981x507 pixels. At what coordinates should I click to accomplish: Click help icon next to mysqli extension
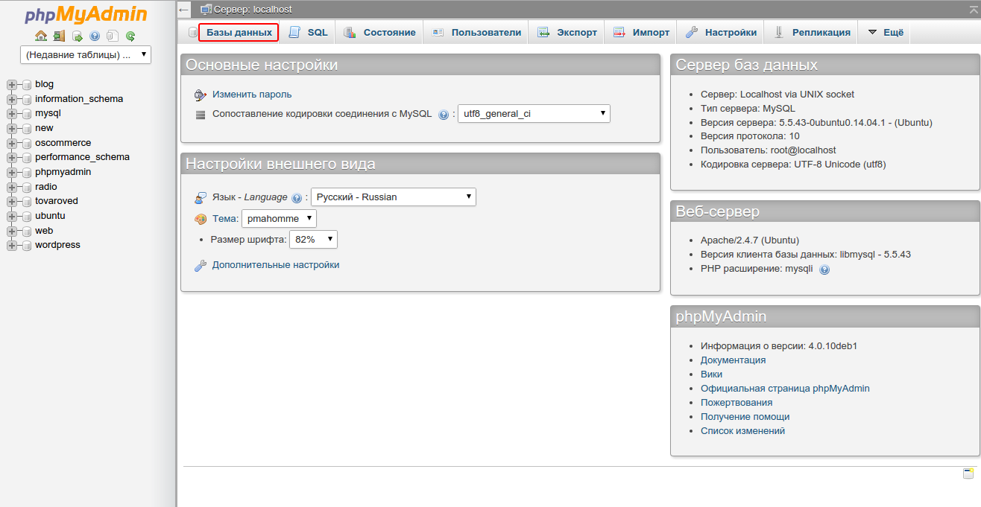[x=824, y=270]
